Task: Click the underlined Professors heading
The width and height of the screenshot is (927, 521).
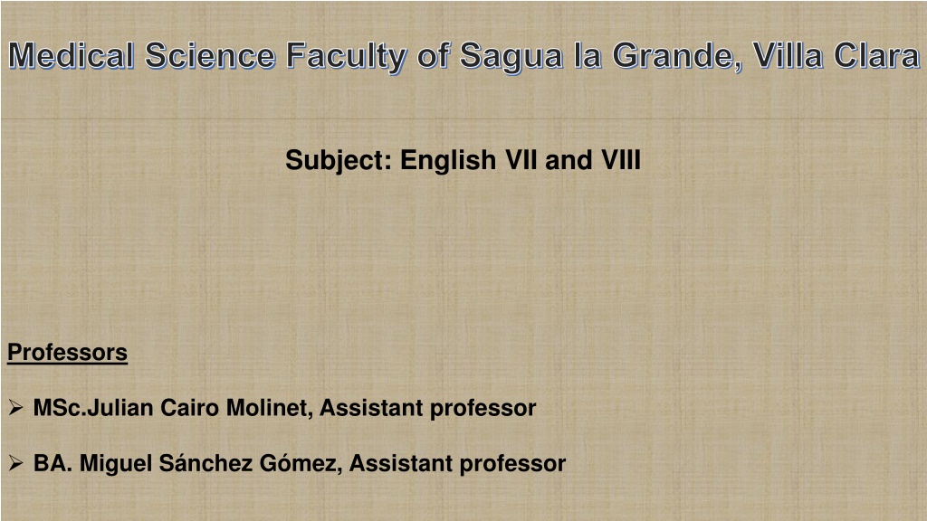Action: [67, 353]
